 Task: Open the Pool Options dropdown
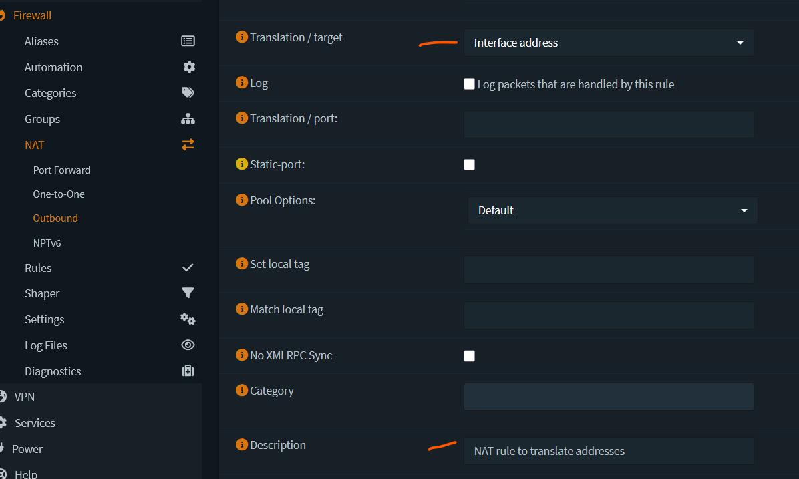(612, 210)
